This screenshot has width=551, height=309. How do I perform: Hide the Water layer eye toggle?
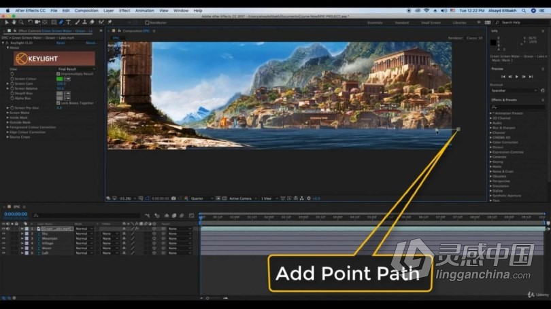[x=3, y=248]
